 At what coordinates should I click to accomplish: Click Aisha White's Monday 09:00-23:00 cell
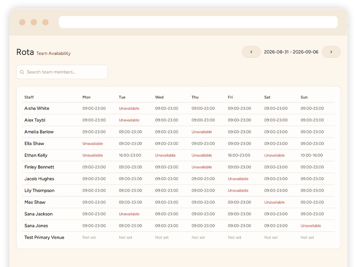[x=94, y=109]
